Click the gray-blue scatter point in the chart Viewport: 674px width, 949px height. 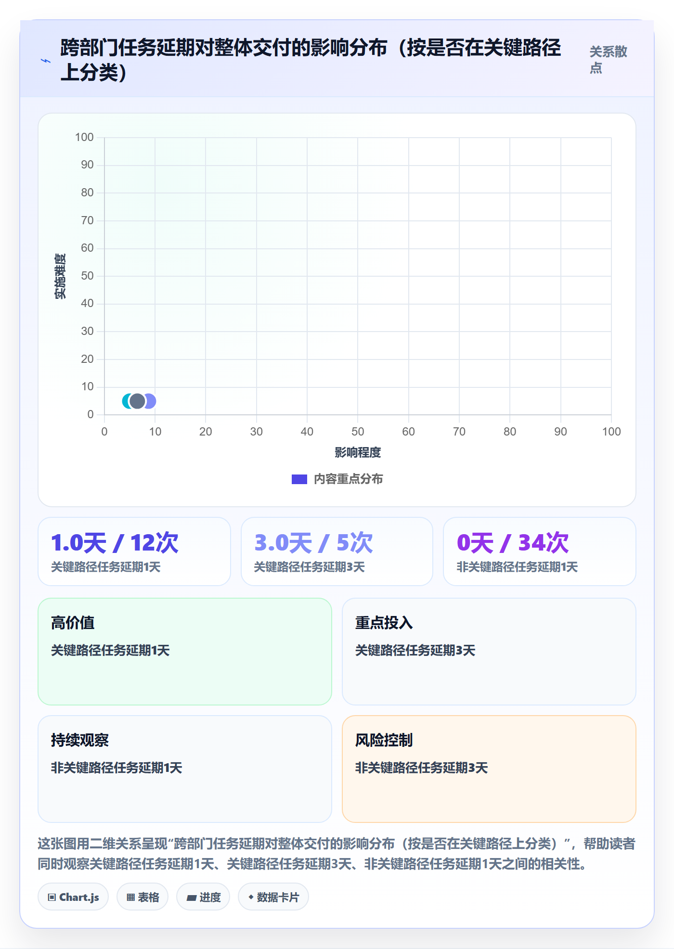[x=137, y=401]
